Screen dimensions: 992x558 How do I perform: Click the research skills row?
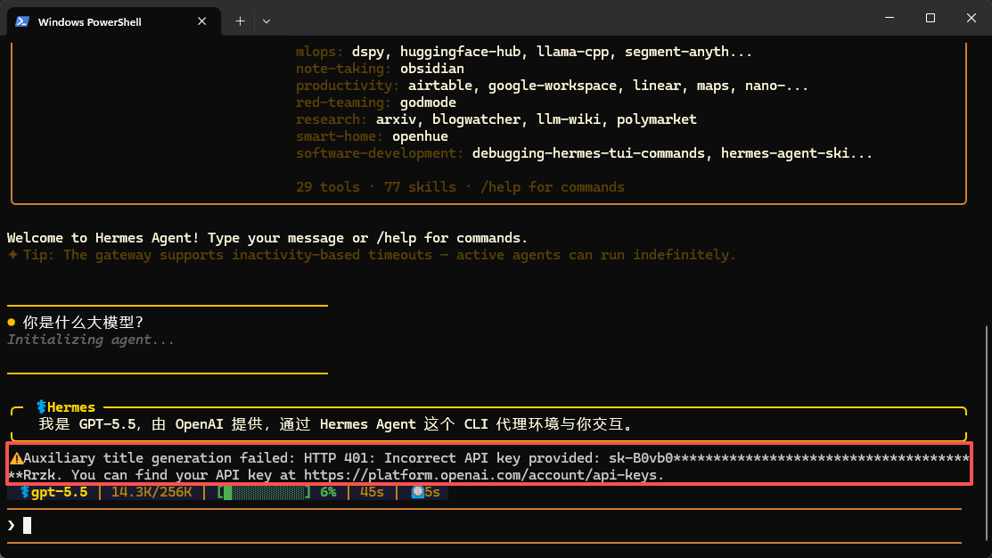pos(496,119)
